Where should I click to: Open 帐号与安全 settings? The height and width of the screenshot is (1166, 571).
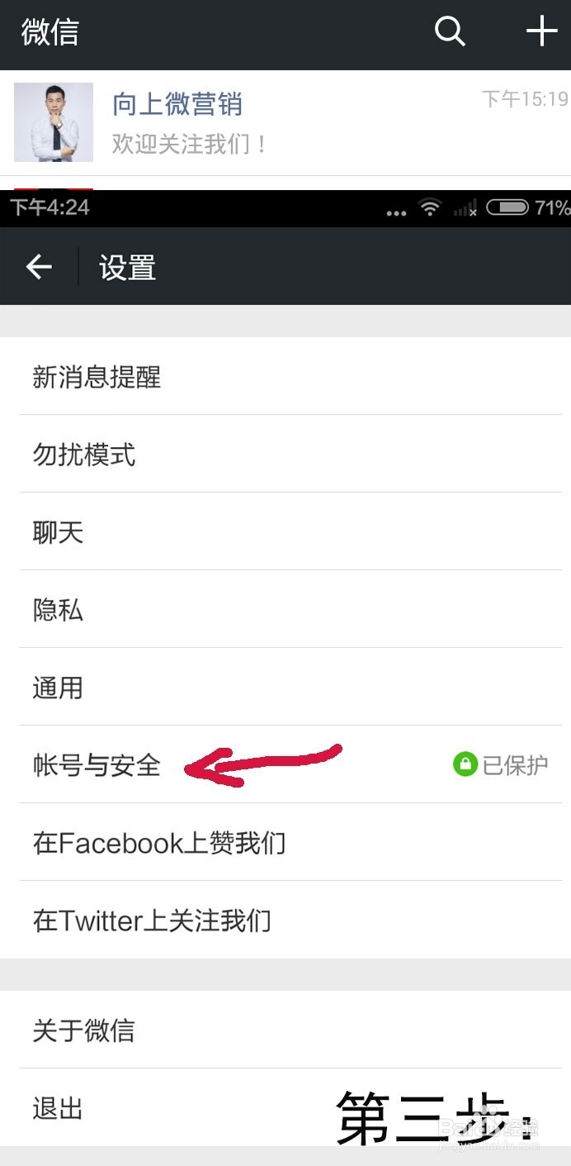[285, 764]
